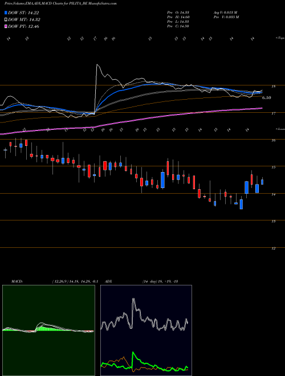
Task: Click the spike peak of the white volume line
Action: tap(97, 64)
